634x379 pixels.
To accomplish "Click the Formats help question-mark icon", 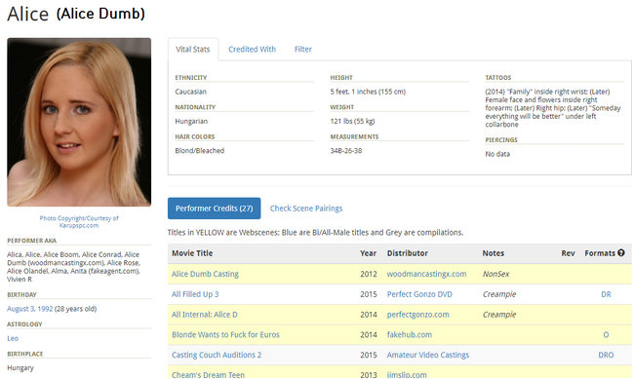I will click(x=621, y=253).
